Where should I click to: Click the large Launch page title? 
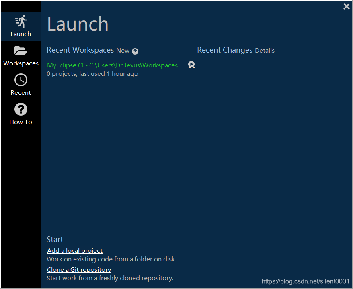tap(78, 24)
